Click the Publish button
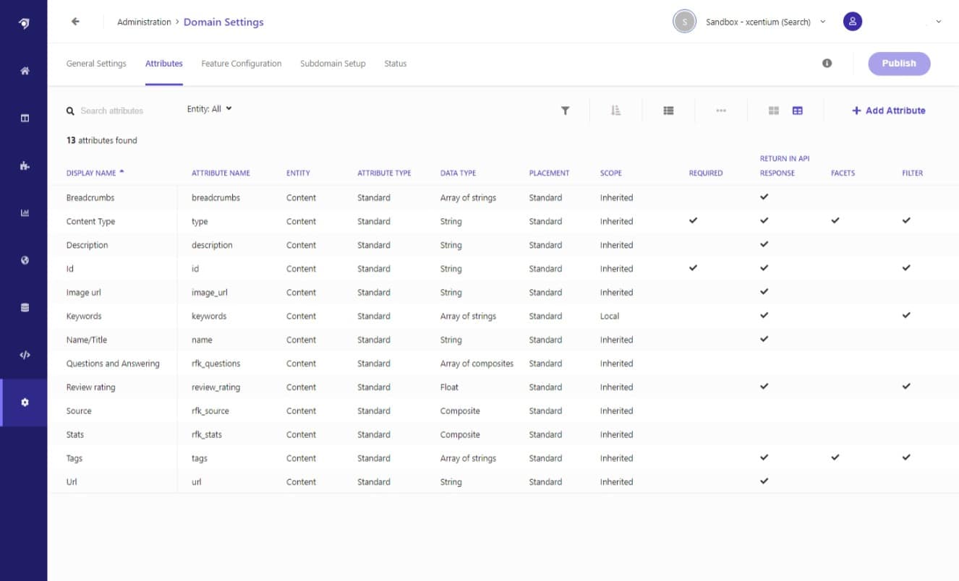This screenshot has height=581, width=959. click(899, 64)
